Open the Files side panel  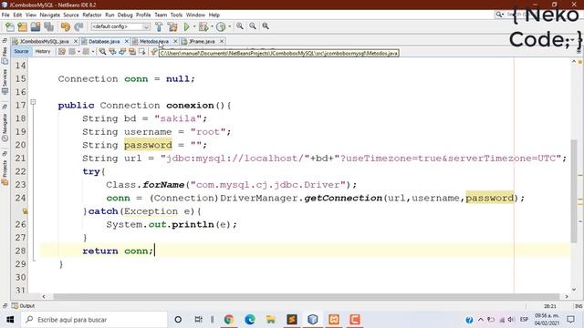point(5,55)
